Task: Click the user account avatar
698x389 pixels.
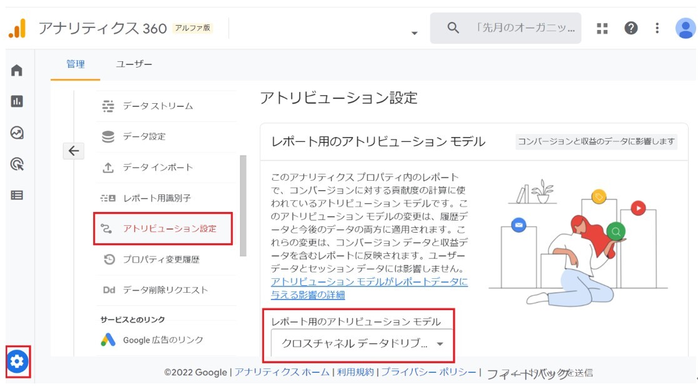Action: pyautogui.click(x=685, y=28)
